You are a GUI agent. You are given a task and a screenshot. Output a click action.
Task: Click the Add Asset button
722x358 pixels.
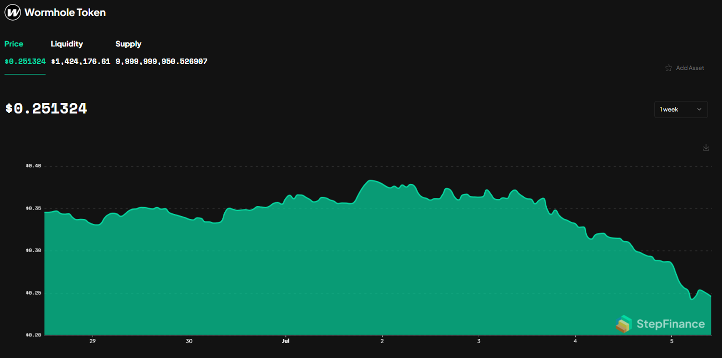(690, 67)
